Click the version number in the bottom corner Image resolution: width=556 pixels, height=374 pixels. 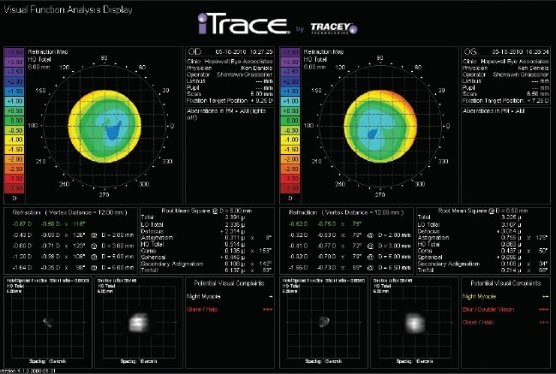point(27,371)
